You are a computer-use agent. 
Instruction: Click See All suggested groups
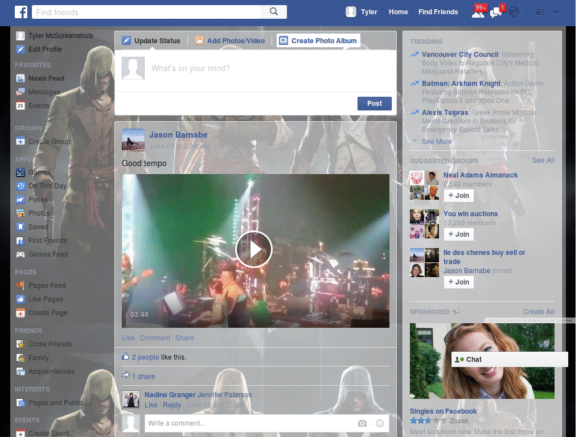(543, 160)
